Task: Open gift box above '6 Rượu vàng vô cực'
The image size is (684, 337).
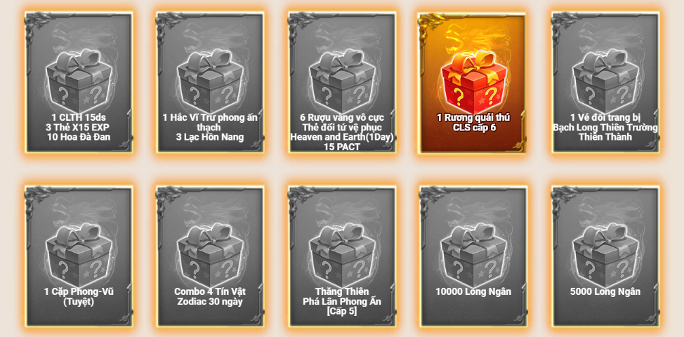Action: click(x=342, y=81)
